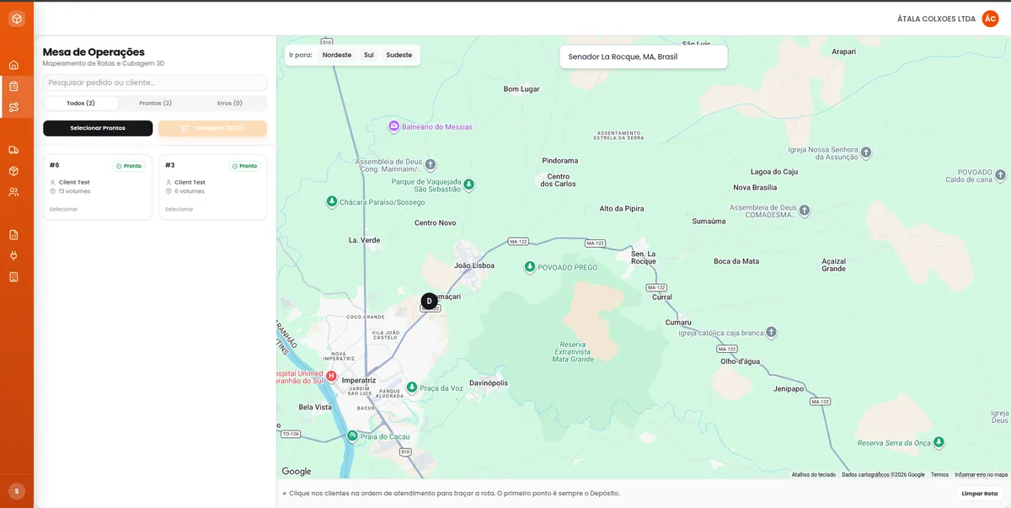Open the users sidebar icon

tap(13, 192)
